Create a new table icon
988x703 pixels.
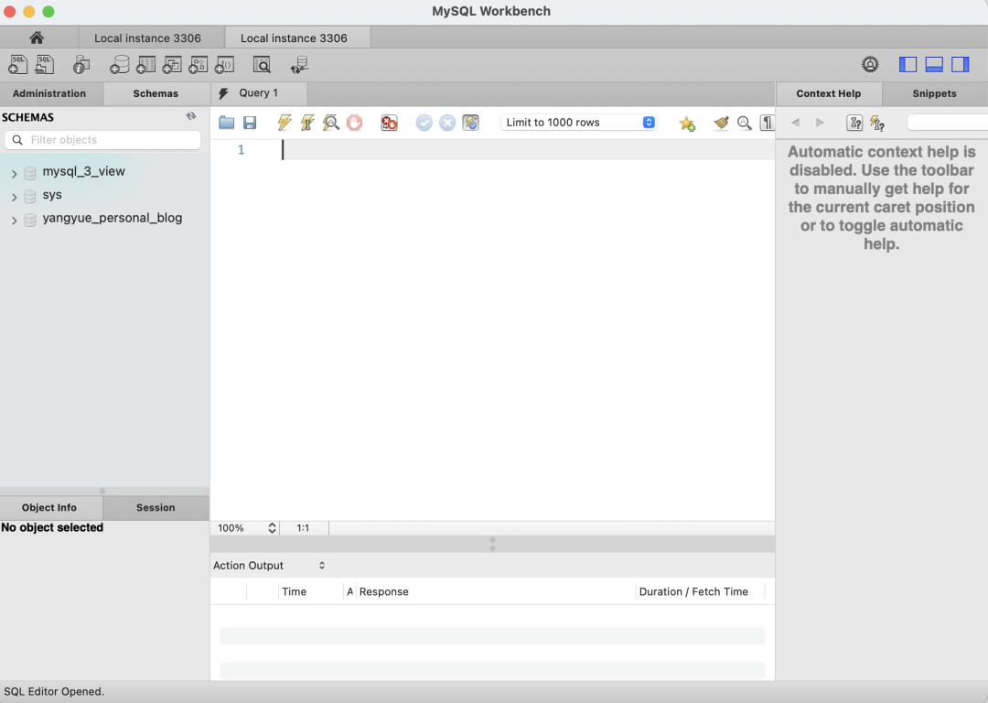145,64
